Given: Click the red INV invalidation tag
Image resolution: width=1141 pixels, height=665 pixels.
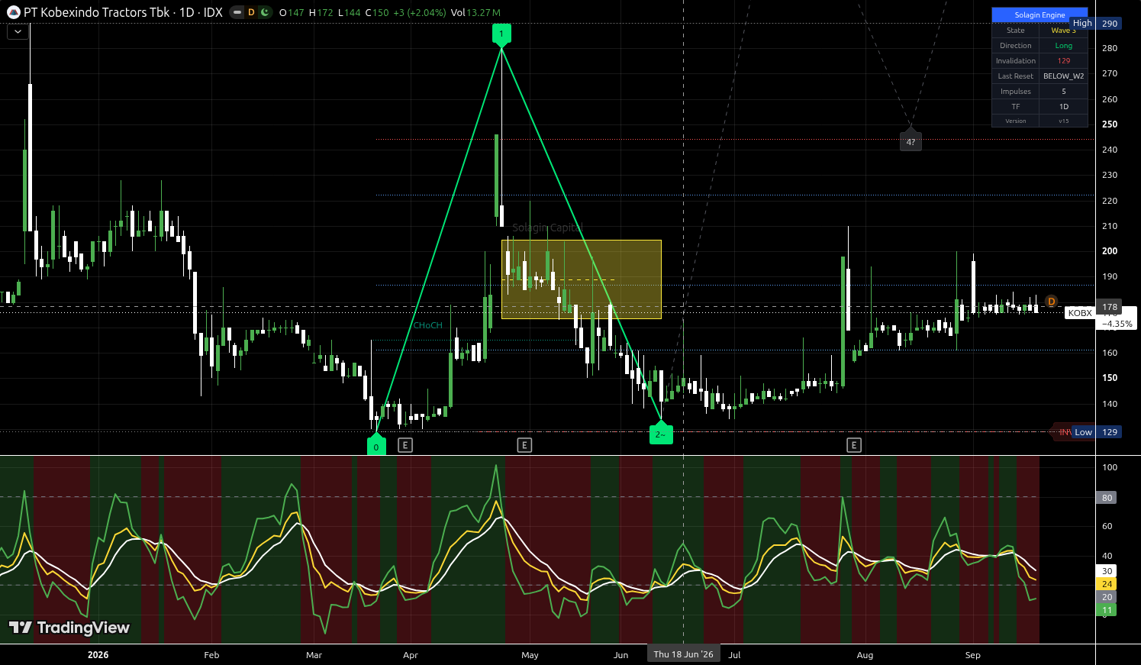Looking at the screenshot, I should click(1063, 432).
